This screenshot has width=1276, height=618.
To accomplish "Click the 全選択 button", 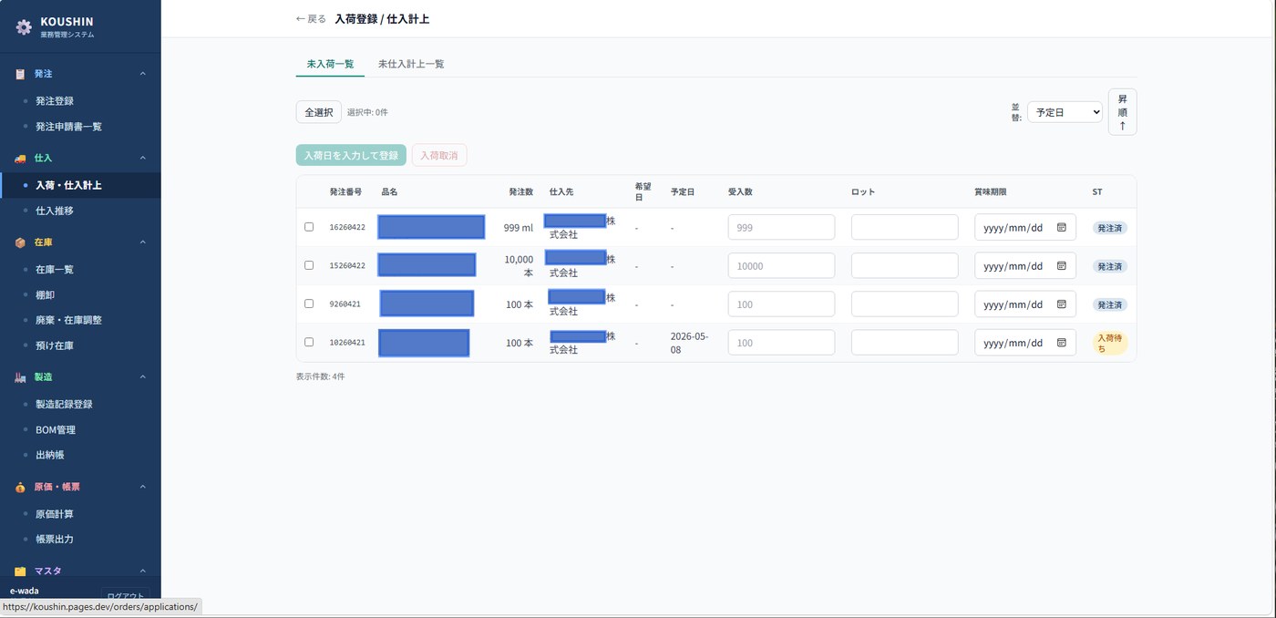I will pos(319,112).
